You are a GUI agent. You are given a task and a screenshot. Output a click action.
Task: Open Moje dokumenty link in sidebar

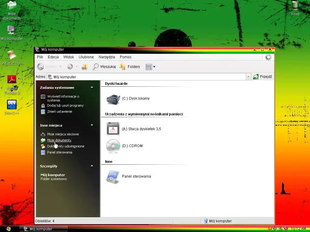[x=59, y=140]
